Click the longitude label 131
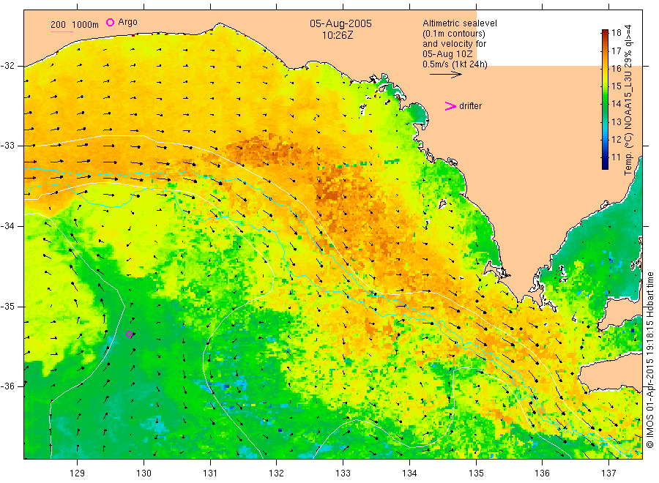 [210, 473]
